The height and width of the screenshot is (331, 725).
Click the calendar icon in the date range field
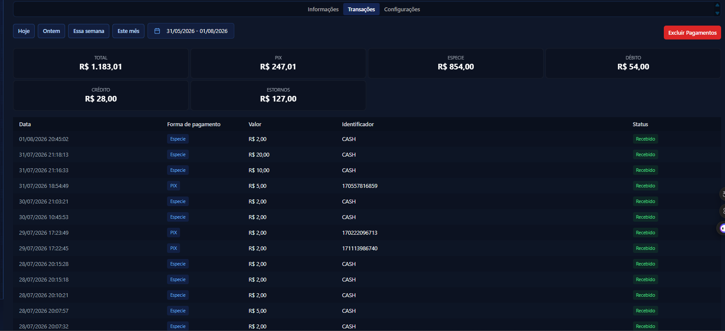coord(157,31)
